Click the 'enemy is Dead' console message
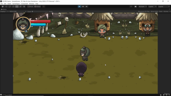The height and width of the screenshot is (96, 171). (7, 95)
